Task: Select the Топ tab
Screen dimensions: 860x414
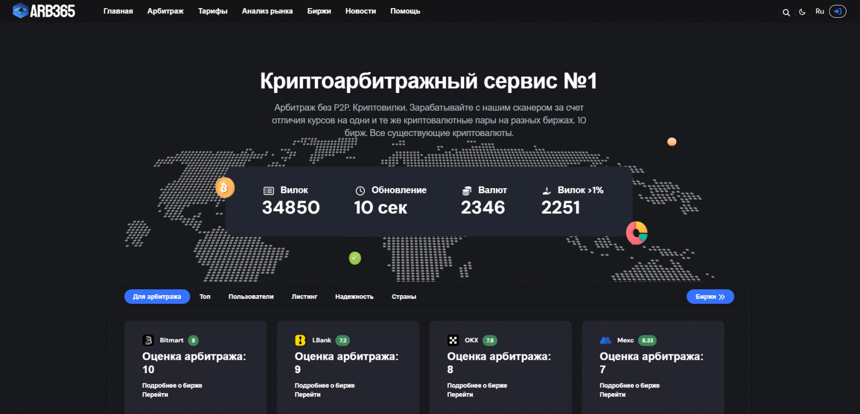Action: coord(205,297)
